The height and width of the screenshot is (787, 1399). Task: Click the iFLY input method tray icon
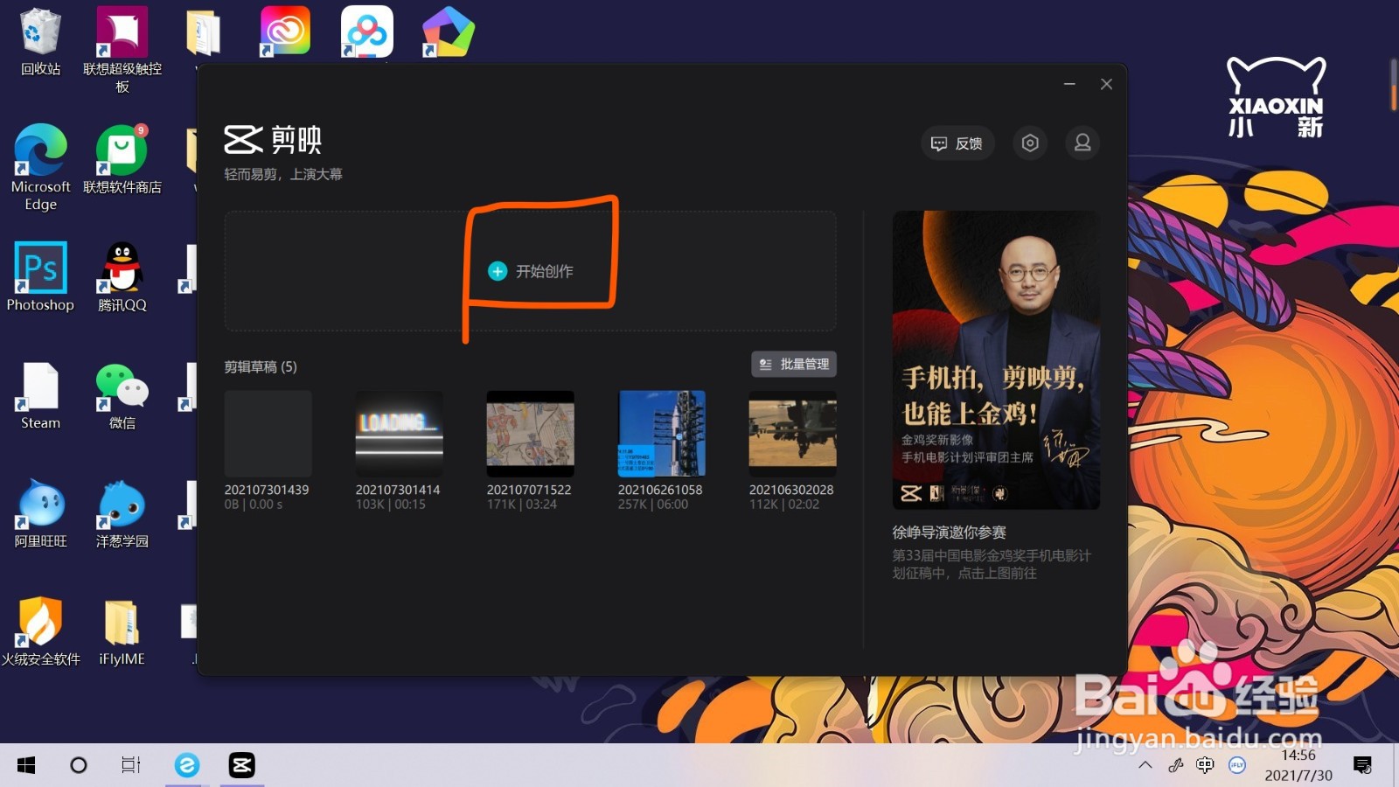pos(1236,765)
